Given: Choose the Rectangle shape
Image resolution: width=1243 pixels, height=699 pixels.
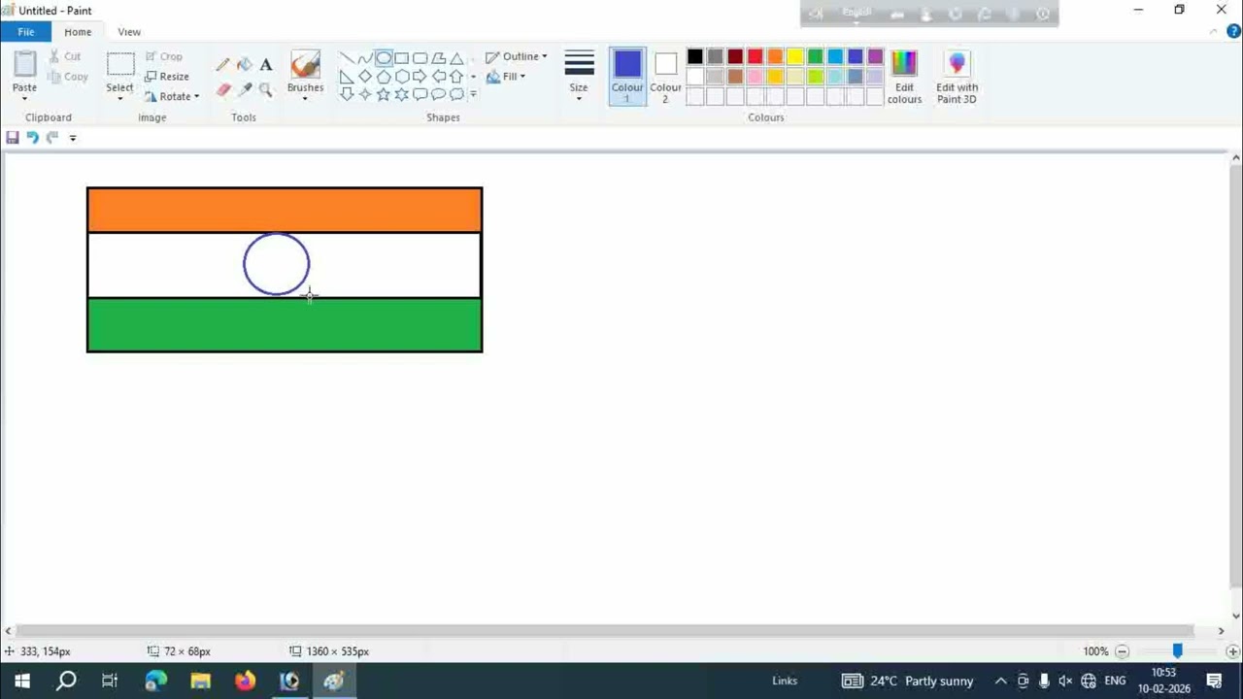Looking at the screenshot, I should 401,58.
